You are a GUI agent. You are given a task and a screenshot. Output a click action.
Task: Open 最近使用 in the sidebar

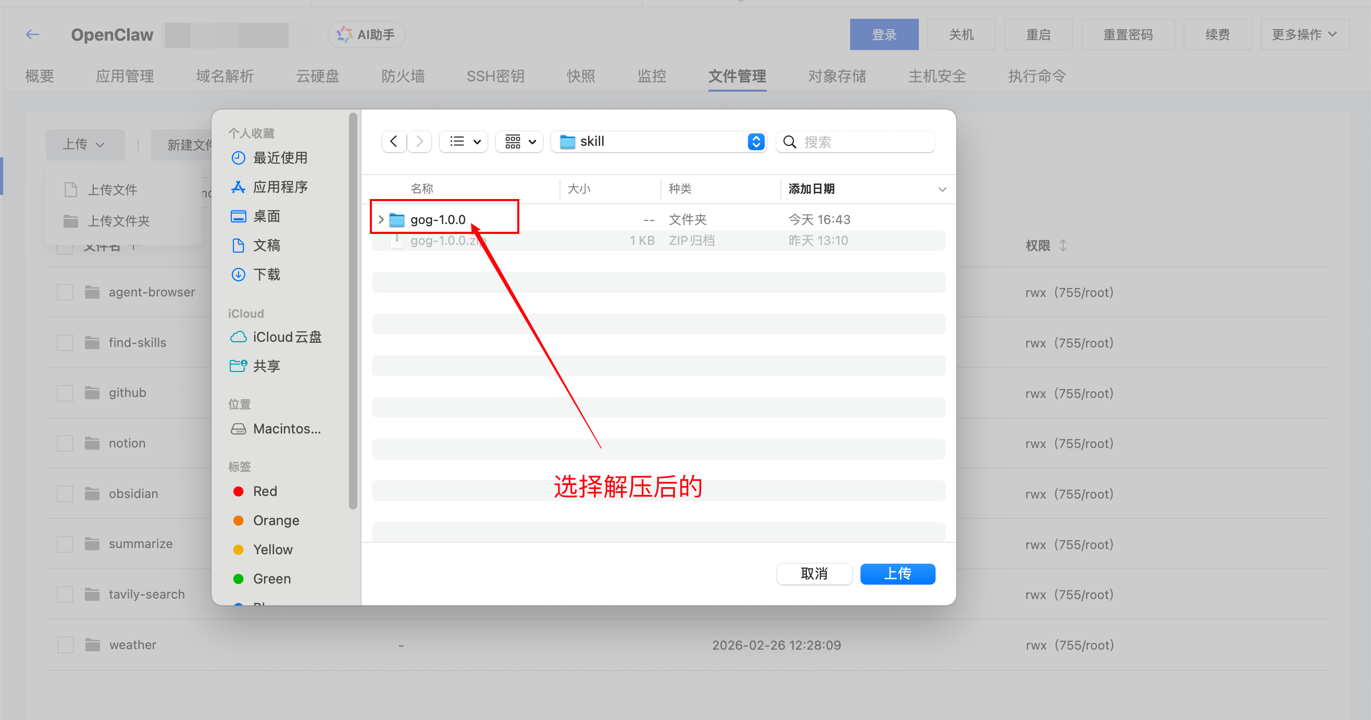click(x=279, y=157)
